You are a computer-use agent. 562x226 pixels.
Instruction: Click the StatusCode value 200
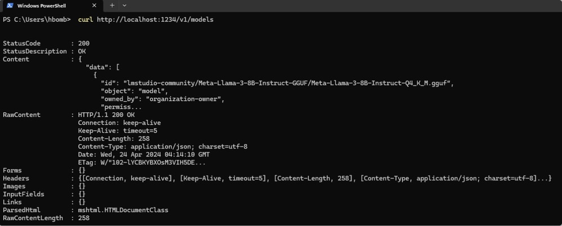(84, 43)
